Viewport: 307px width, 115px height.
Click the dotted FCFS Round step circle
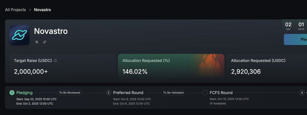[205, 93]
